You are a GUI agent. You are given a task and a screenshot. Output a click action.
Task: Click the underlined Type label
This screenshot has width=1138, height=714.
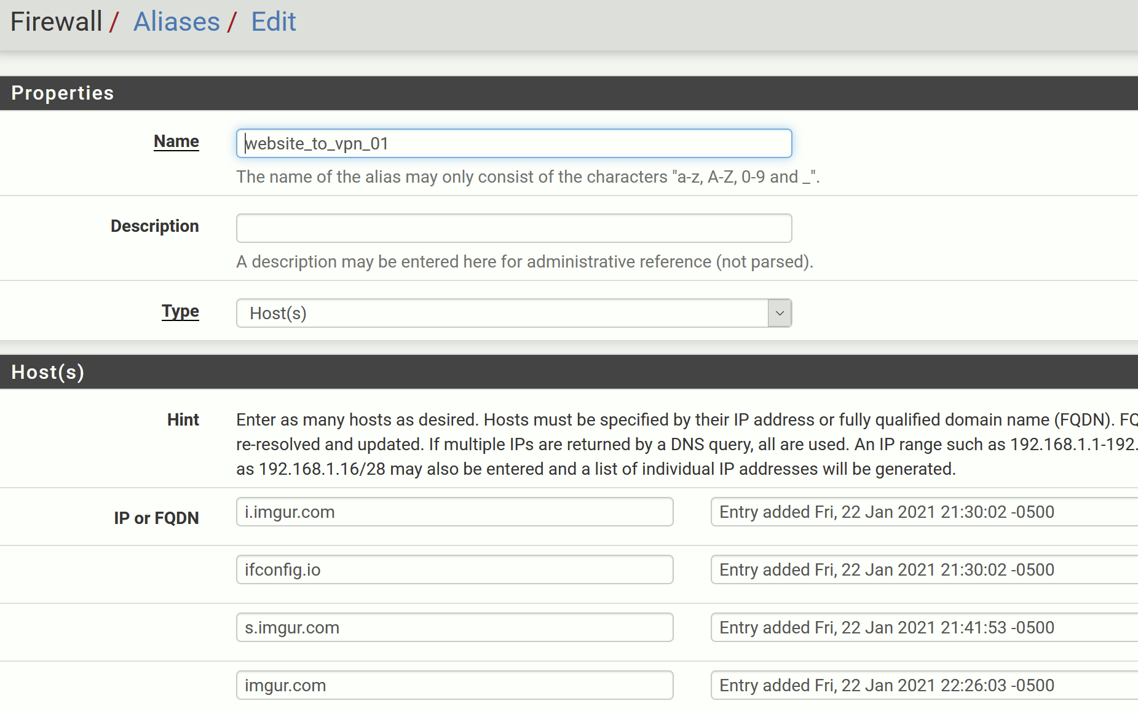(180, 311)
